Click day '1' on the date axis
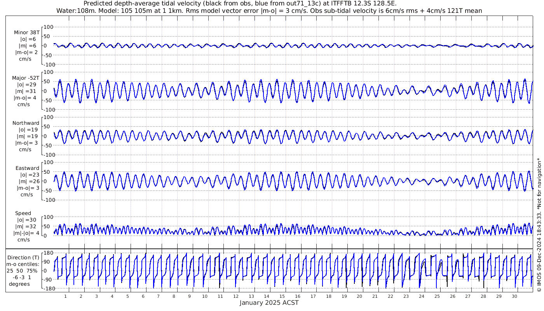Viewport: 544px width, 311px height. tap(66, 296)
